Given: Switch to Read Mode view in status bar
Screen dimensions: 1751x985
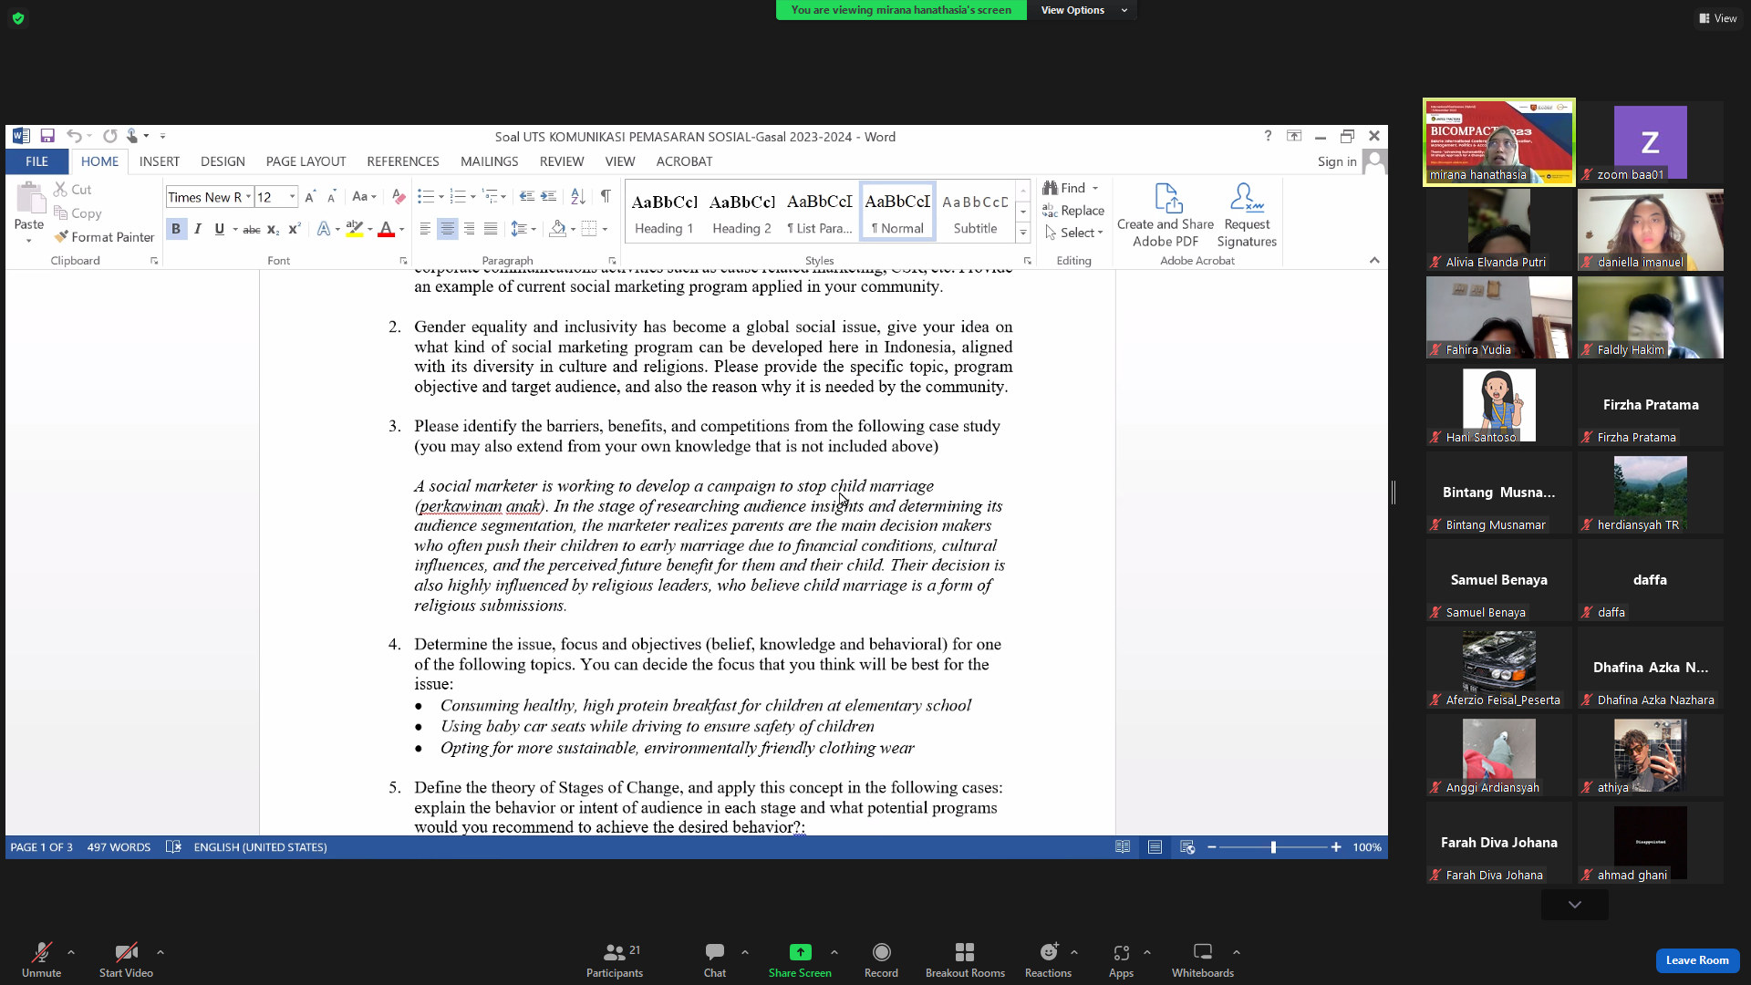Looking at the screenshot, I should click(1123, 847).
